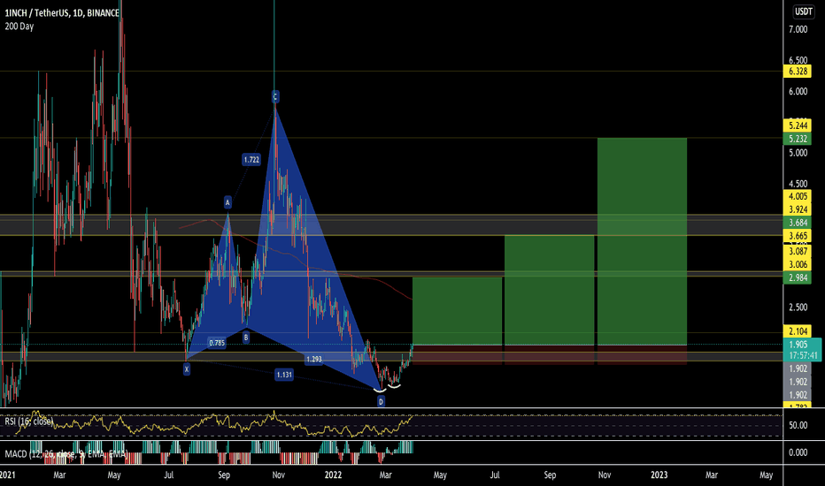
Task: Select the harmonic pattern point A label
Action: [227, 202]
